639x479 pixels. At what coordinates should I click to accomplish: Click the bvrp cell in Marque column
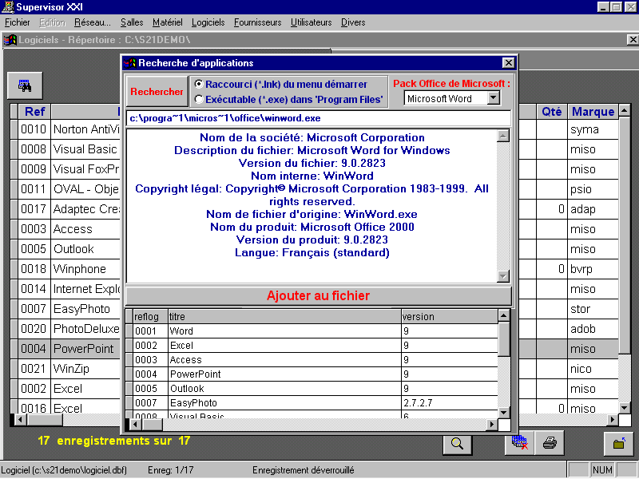(x=593, y=269)
